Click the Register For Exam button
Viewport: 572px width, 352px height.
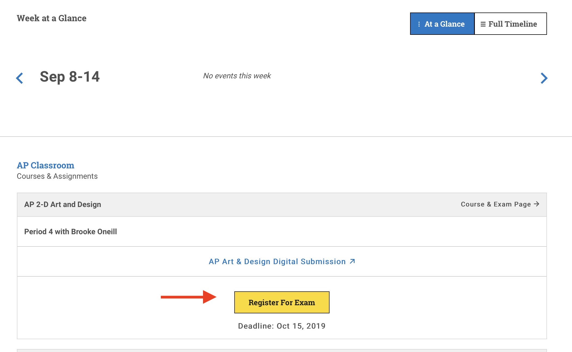[281, 302]
